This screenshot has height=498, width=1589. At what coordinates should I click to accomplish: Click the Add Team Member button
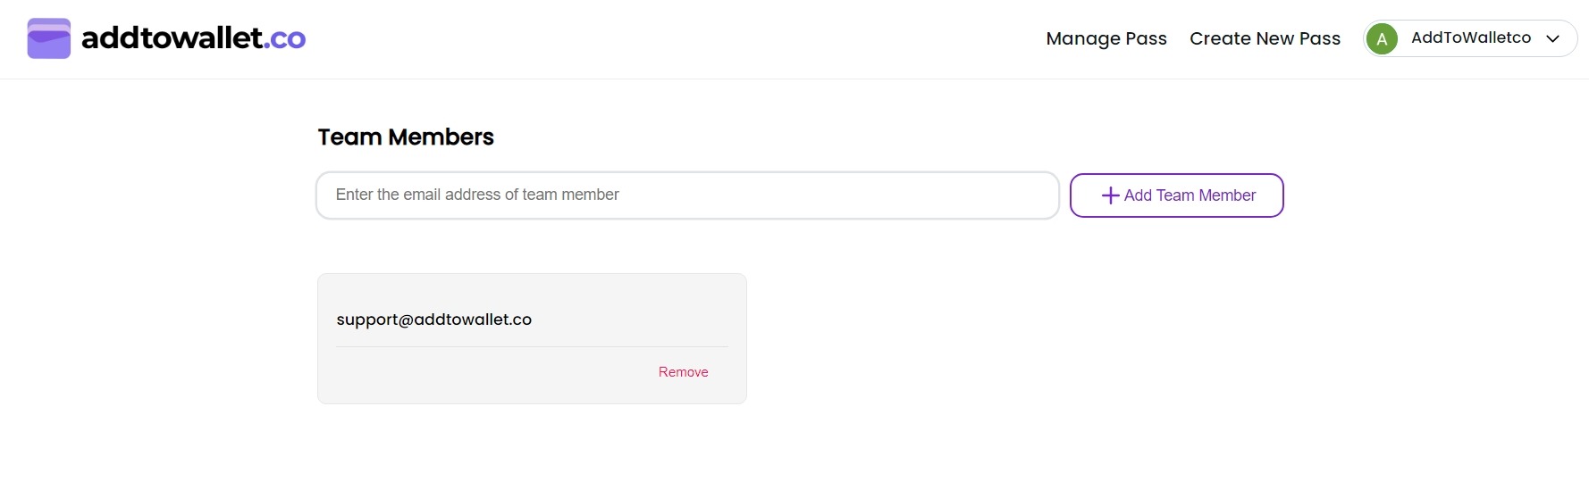click(x=1177, y=195)
